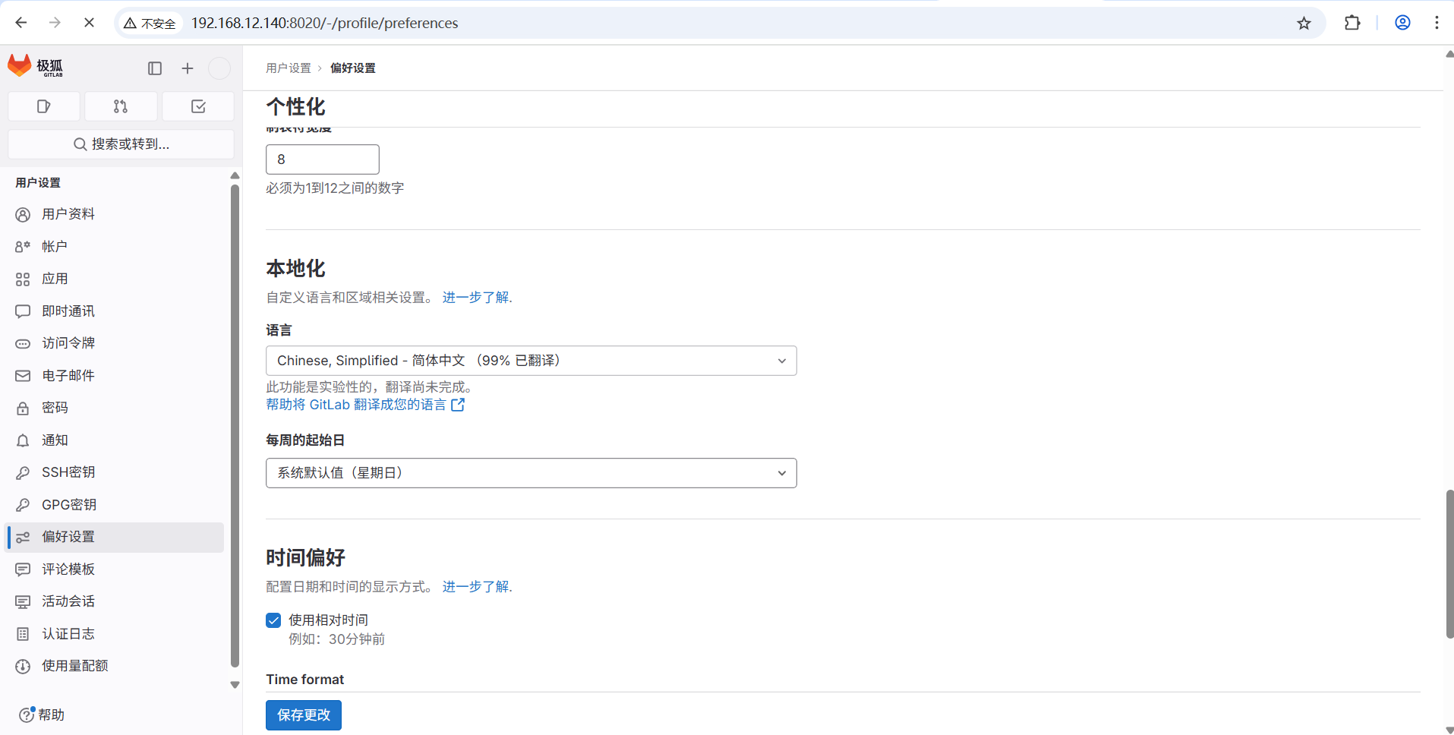Click the JiHu GitLab fox logo
1454x735 pixels.
(20, 66)
